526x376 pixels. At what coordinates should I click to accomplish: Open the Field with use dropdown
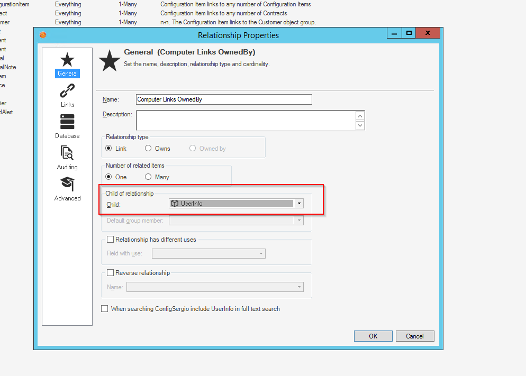[x=261, y=253]
